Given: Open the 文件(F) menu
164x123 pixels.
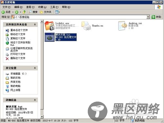Looking at the screenshot, I should pos(7,7).
